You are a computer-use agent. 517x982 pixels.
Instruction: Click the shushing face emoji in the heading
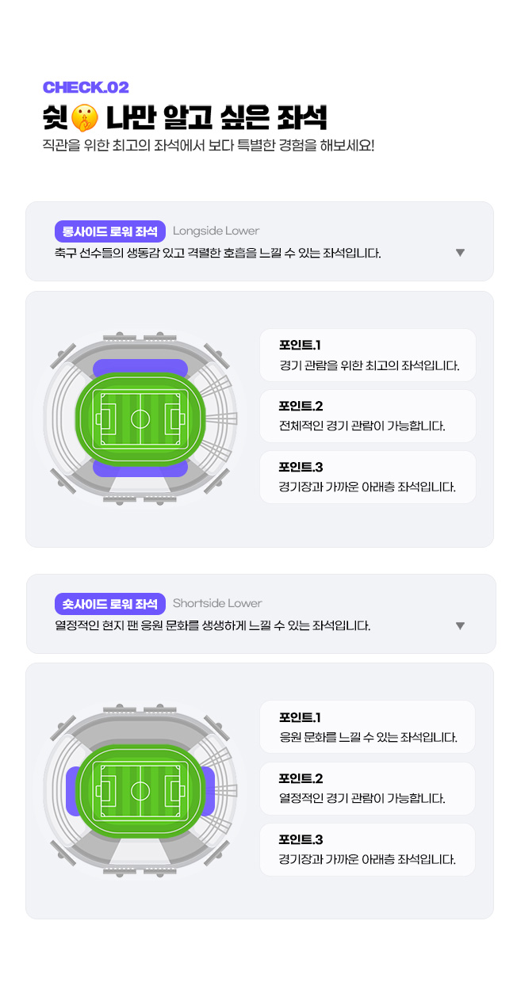click(85, 118)
